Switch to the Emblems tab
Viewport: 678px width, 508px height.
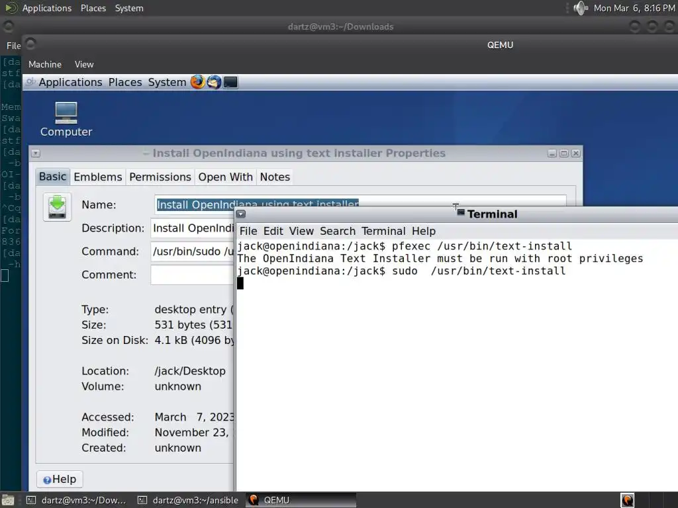(x=98, y=177)
